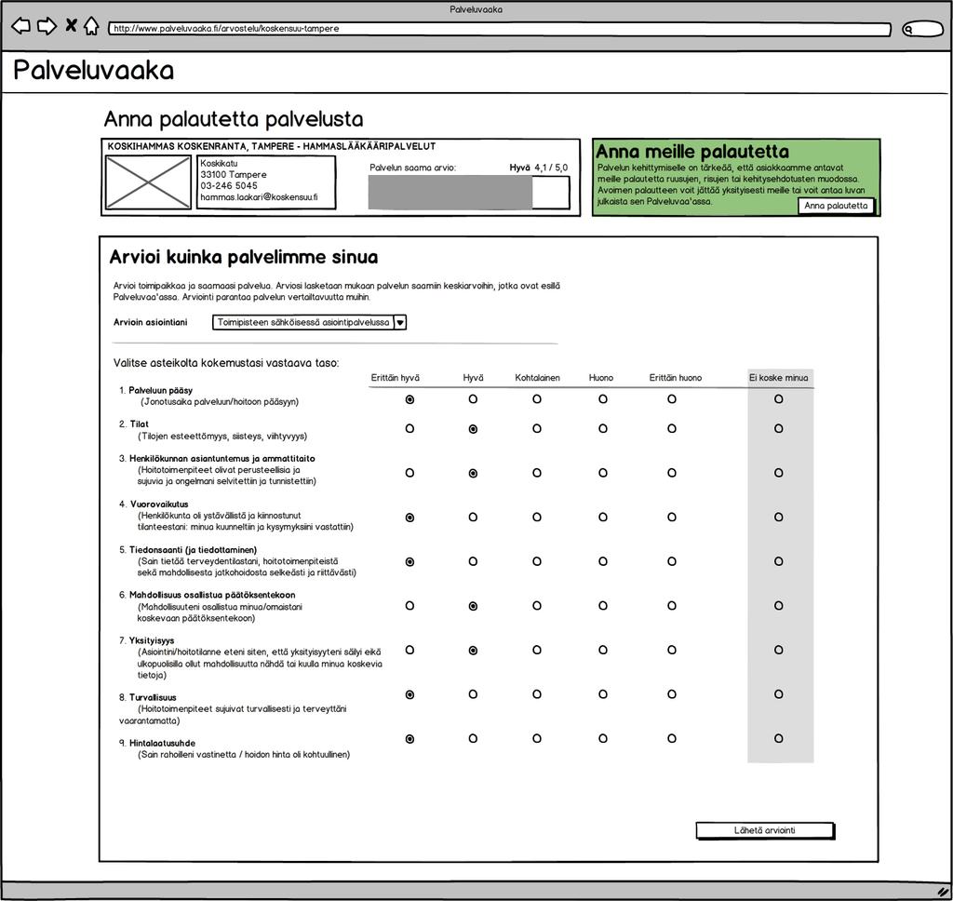
Task: Click the phone number 03-246 5045
Action: [229, 185]
